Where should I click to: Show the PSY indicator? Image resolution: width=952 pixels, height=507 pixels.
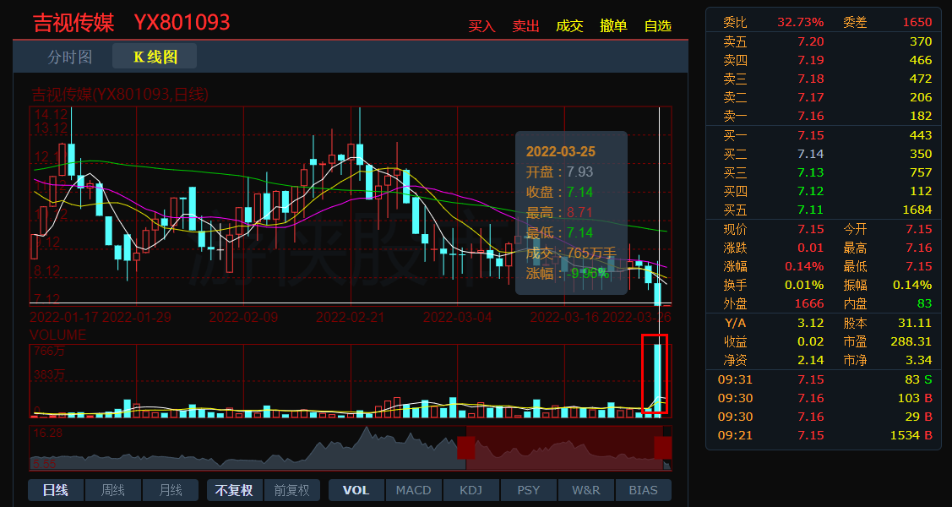coord(528,490)
